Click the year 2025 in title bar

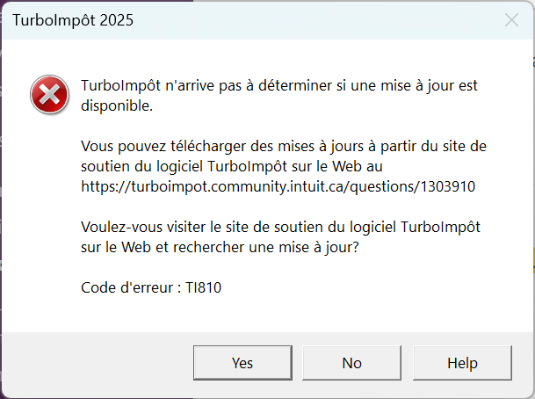(x=117, y=20)
